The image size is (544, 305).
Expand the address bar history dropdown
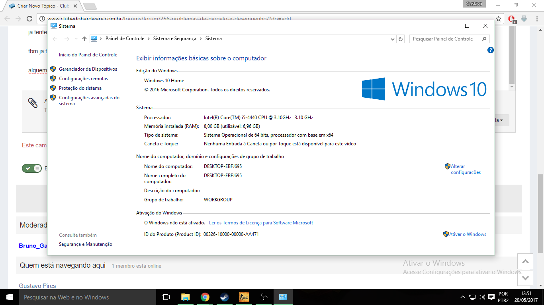point(392,39)
